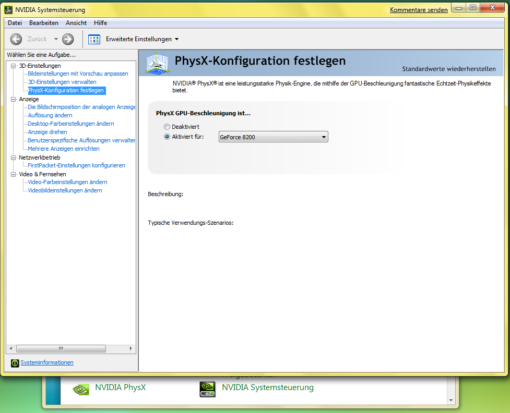This screenshot has height=413, width=510.
Task: Select the Deaktiviert radio button
Action: point(167,127)
